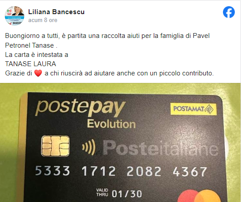Screen dimensions: 241x202
Task: Open the 'acum 8 ore' timestamp link
Action: point(43,20)
